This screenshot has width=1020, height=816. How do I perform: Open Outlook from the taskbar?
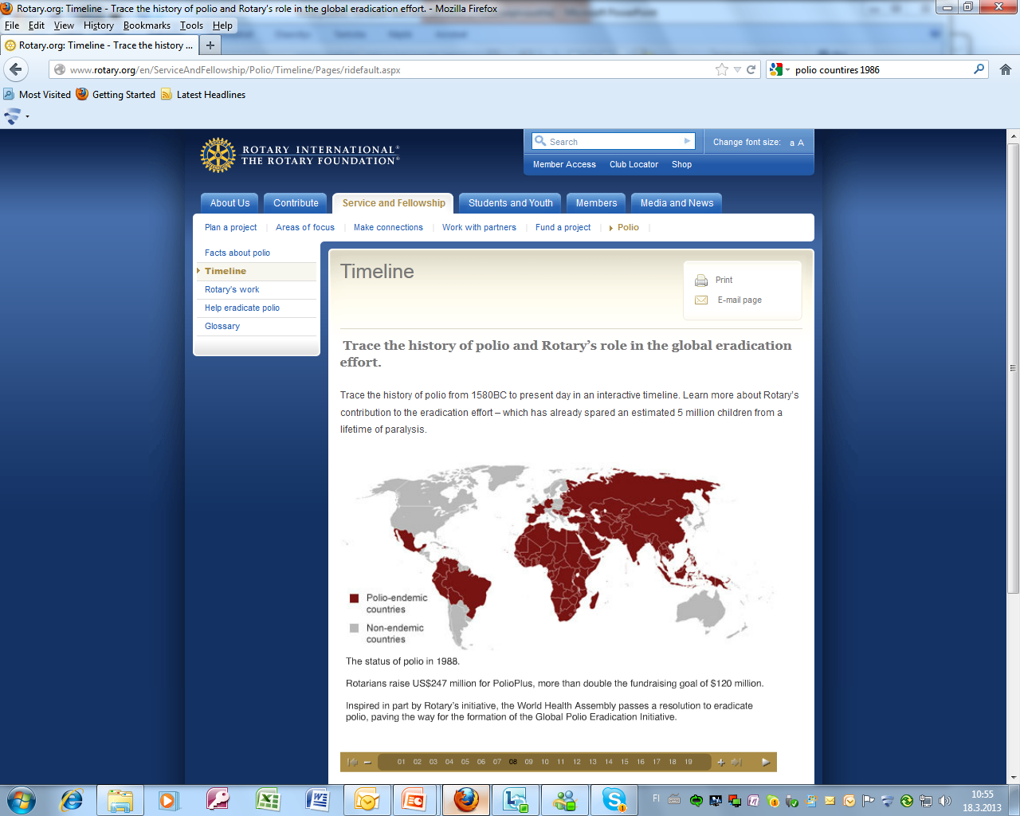point(367,799)
